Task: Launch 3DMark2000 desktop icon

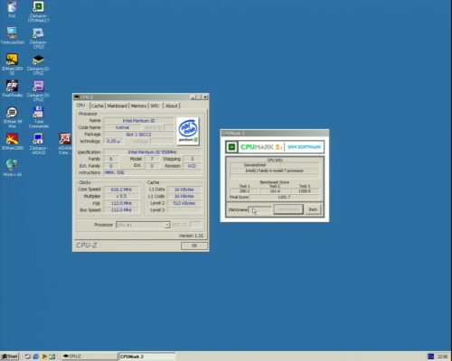Action: (12, 142)
